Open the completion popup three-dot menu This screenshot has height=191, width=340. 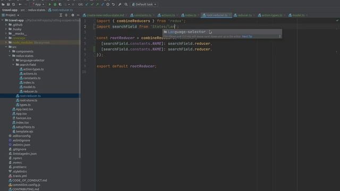coord(280,37)
